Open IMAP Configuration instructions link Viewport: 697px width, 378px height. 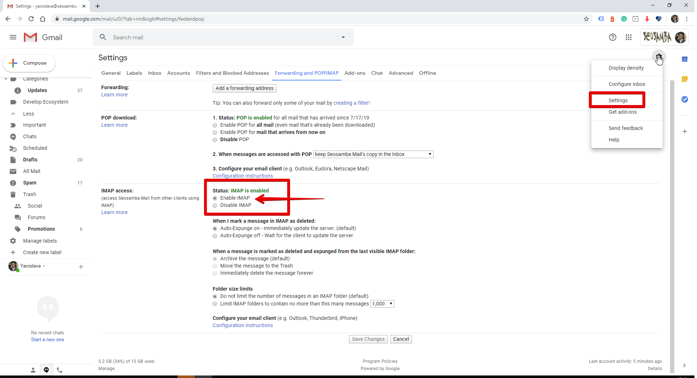243,325
